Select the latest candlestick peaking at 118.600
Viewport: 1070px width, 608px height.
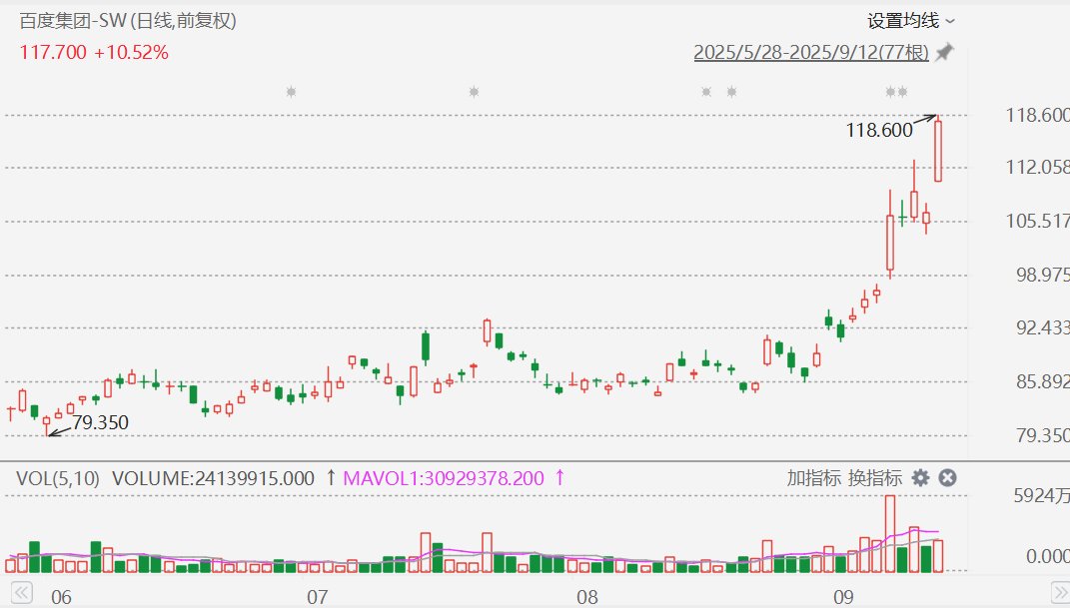(938, 149)
